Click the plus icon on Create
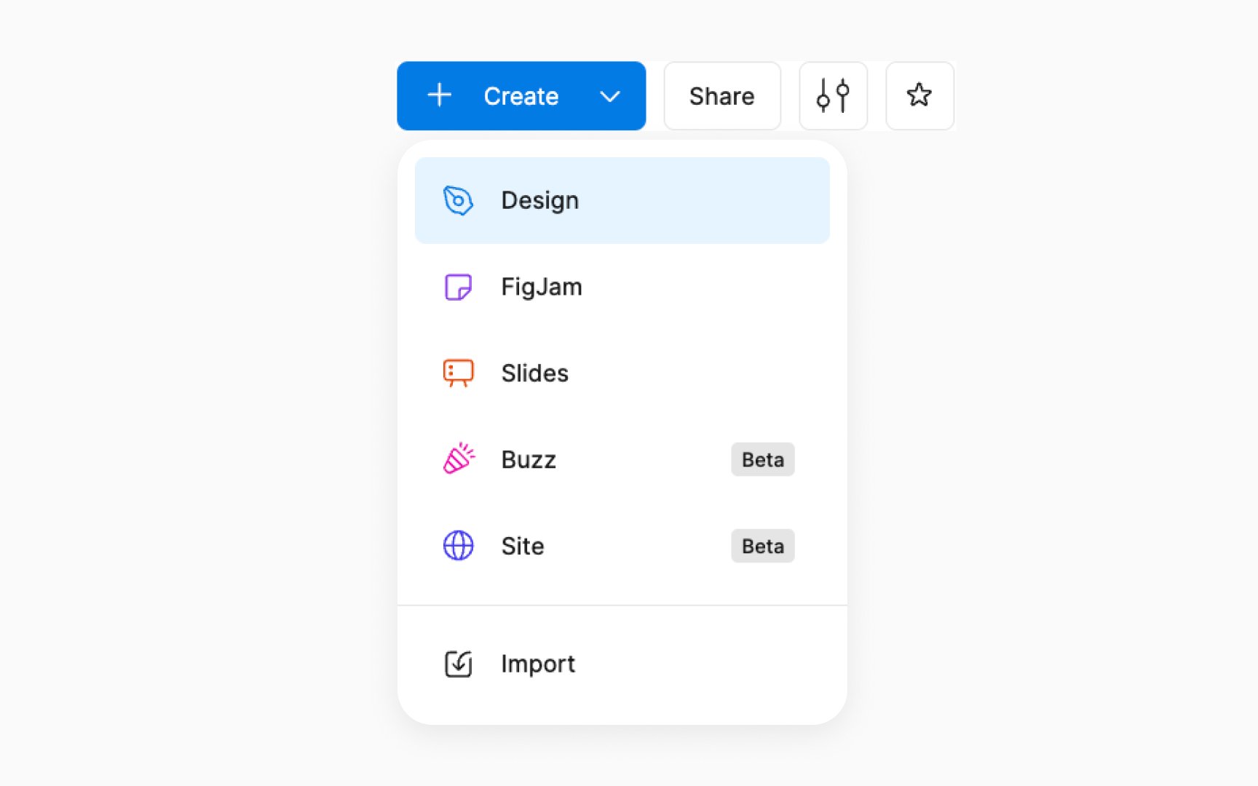This screenshot has width=1258, height=786. click(x=440, y=95)
